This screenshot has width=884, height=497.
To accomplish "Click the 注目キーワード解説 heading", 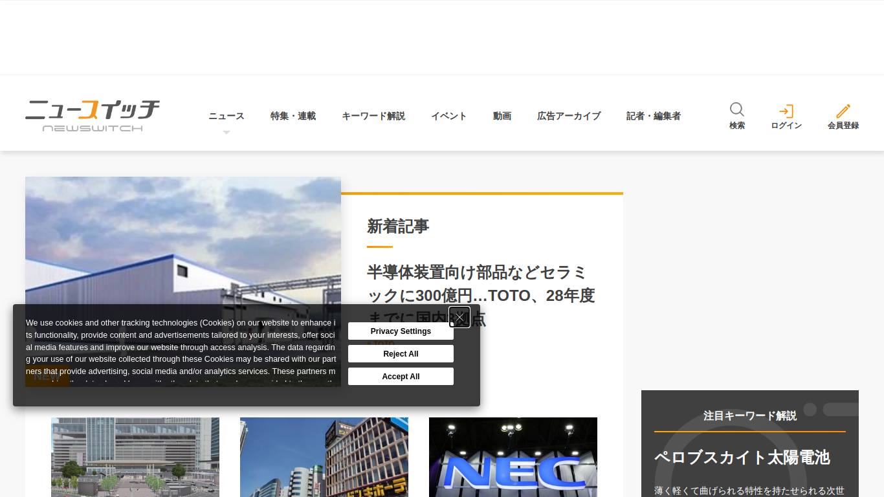I will coord(750,415).
